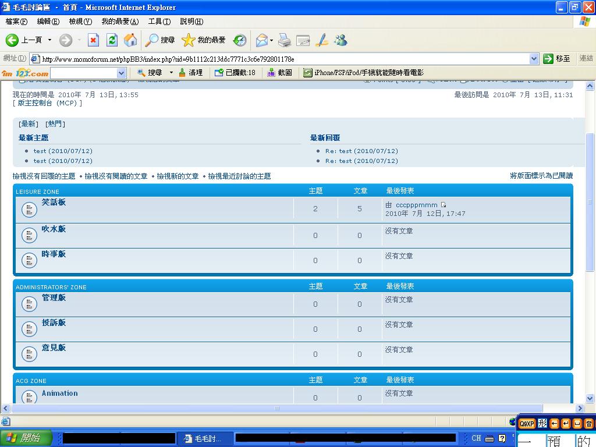Click the 截圖 screenshot button
This screenshot has width=596, height=447.
[280, 73]
